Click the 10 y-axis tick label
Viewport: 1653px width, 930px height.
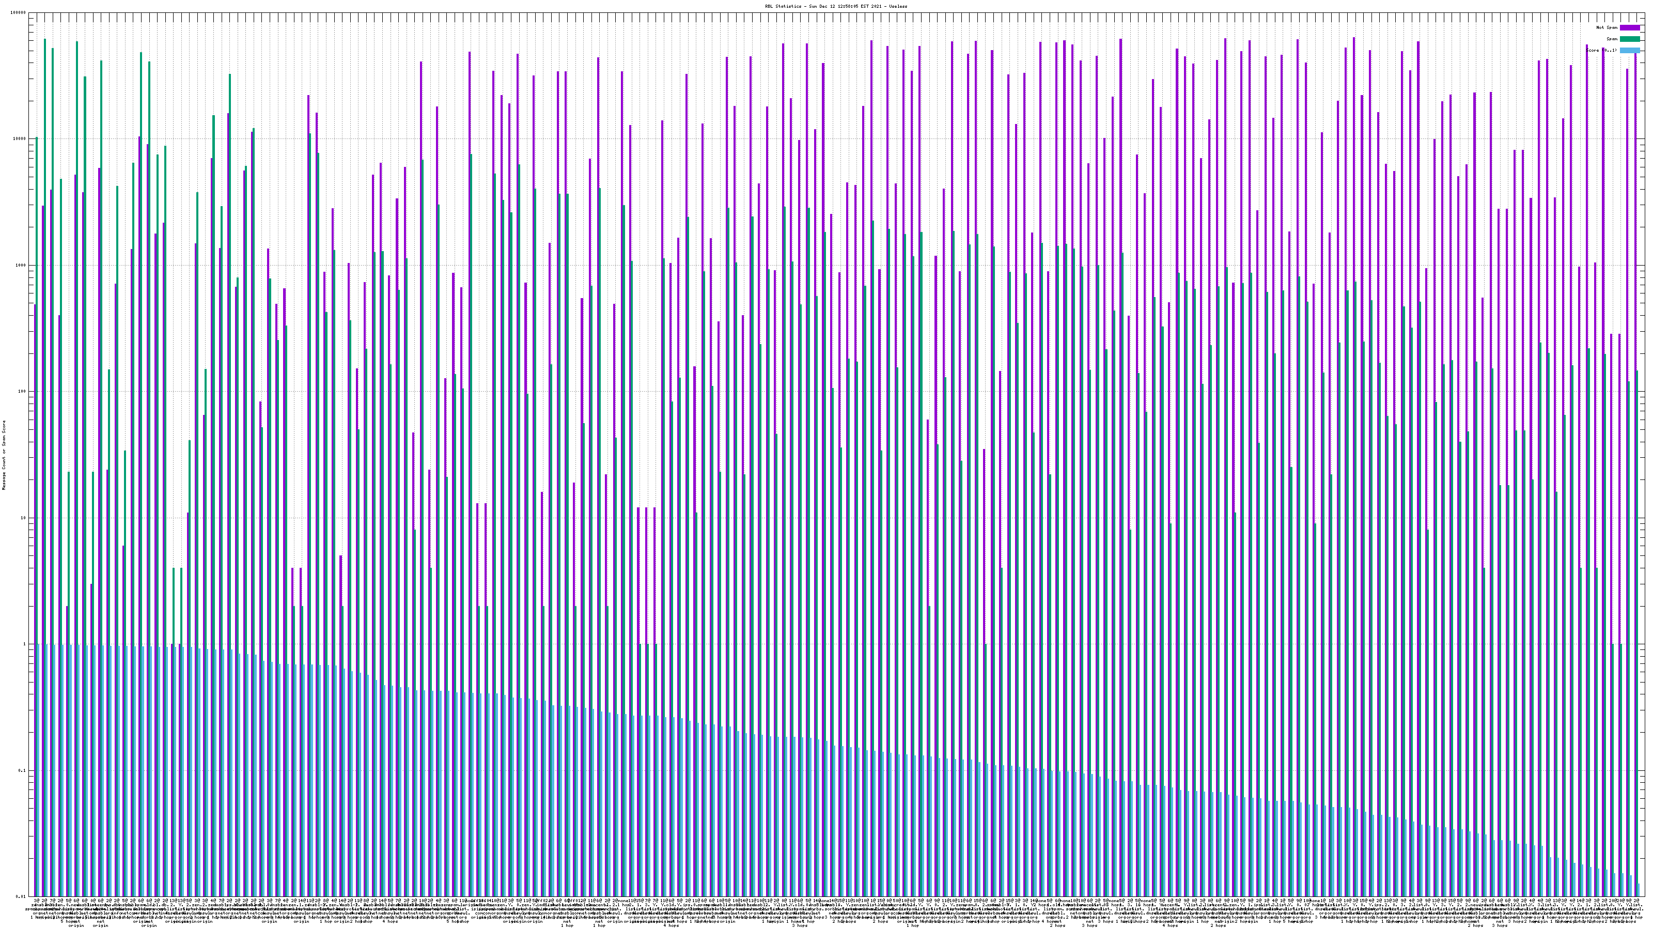coord(24,518)
